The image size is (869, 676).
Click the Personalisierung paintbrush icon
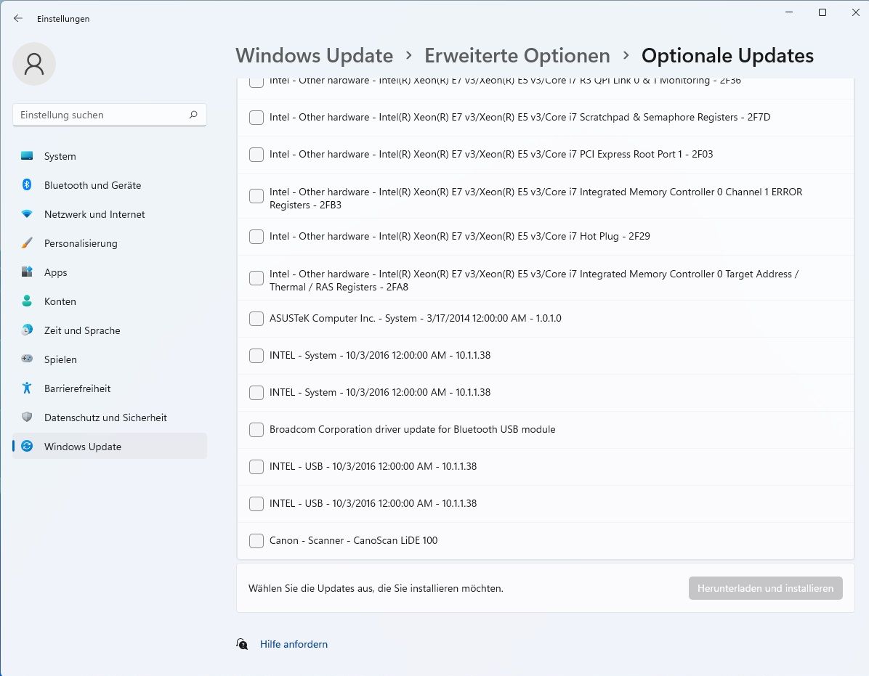click(27, 243)
